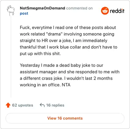This screenshot has height=129, width=130.
Task: Click the words "working in an office"
Action: tap(40, 85)
